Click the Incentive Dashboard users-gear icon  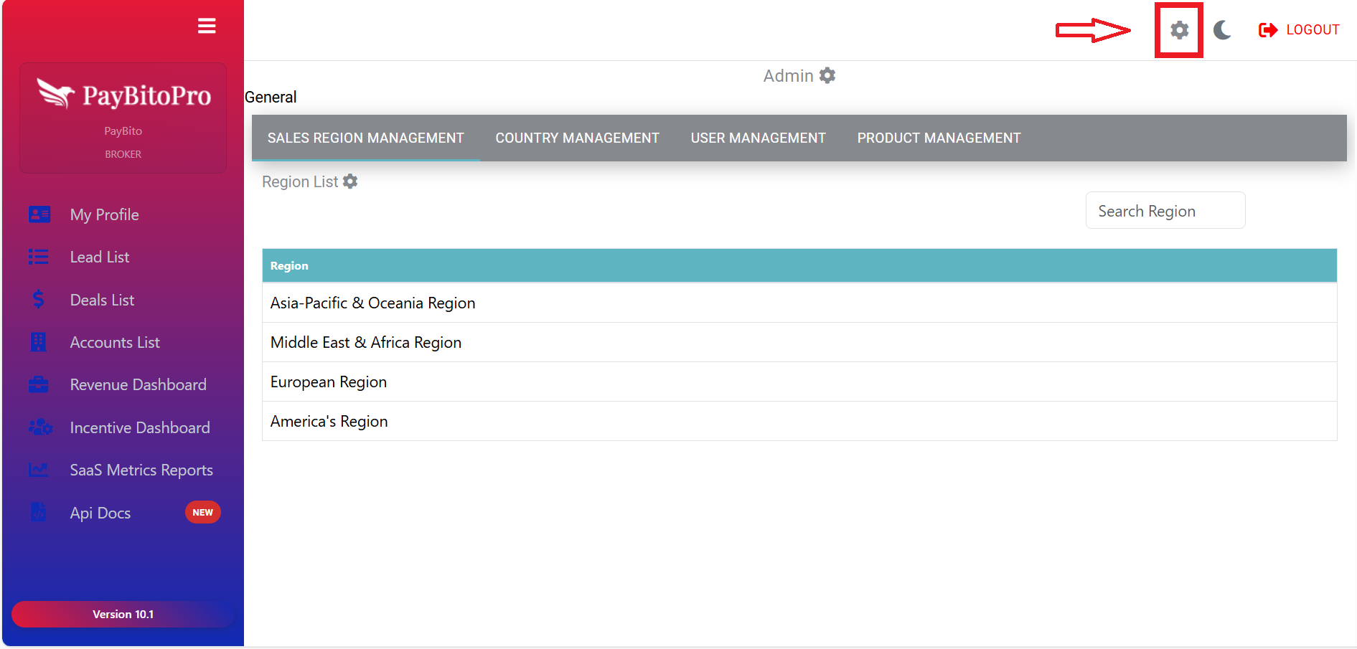[x=39, y=427]
